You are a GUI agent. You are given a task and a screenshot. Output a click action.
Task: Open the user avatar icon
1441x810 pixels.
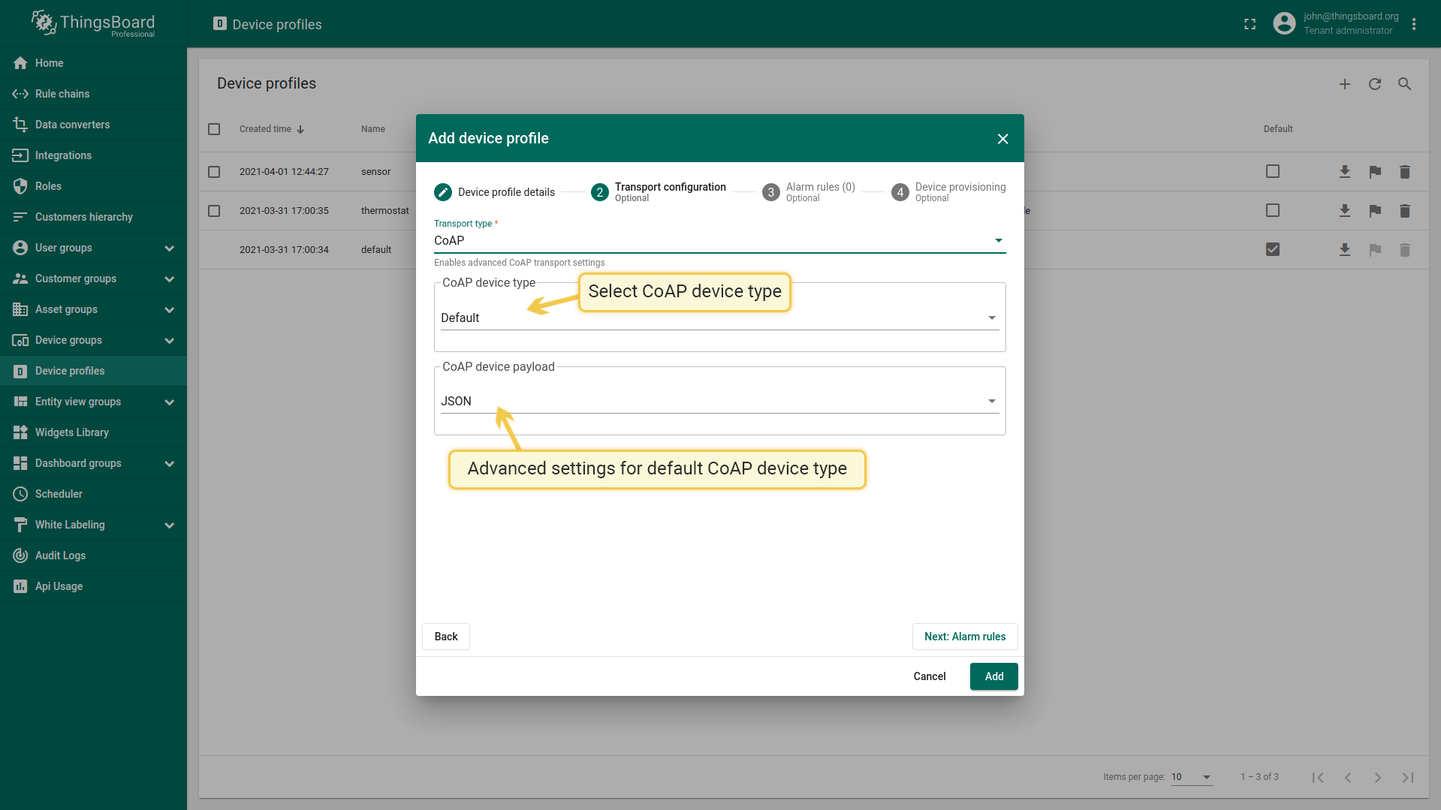1285,24
